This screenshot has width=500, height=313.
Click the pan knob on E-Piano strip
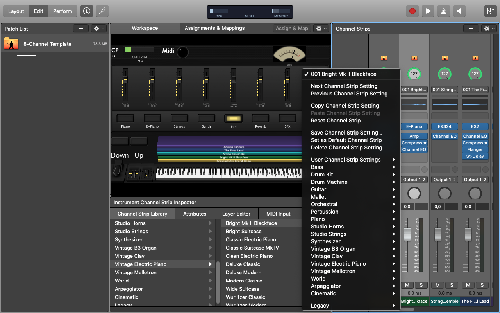[414, 193]
